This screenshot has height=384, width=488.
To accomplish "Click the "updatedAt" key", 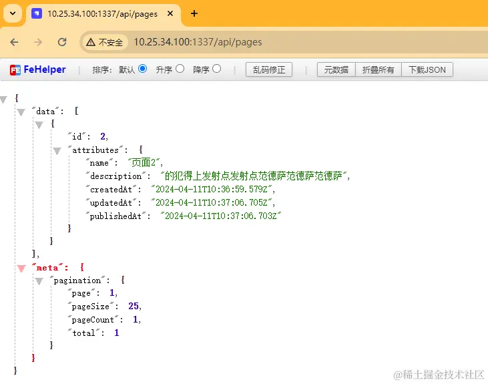I will (x=111, y=203).
